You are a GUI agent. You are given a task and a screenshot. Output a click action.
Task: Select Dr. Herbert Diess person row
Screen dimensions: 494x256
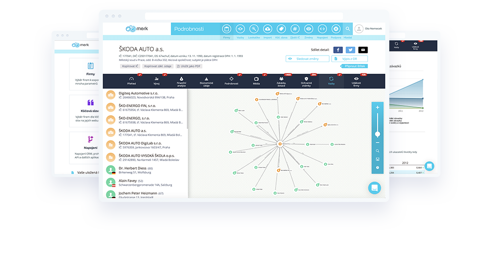pos(146,170)
